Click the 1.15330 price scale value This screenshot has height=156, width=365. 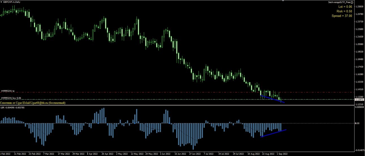pos(360,82)
